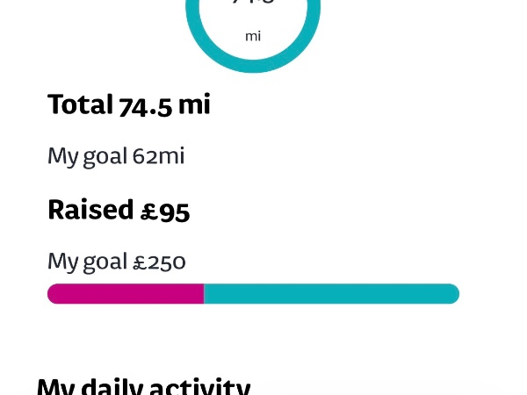Click the rounded right end of fundraising bar
Screen dimensions: 527x395
point(452,294)
